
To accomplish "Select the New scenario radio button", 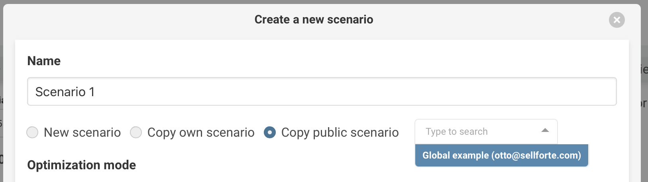I will point(32,132).
